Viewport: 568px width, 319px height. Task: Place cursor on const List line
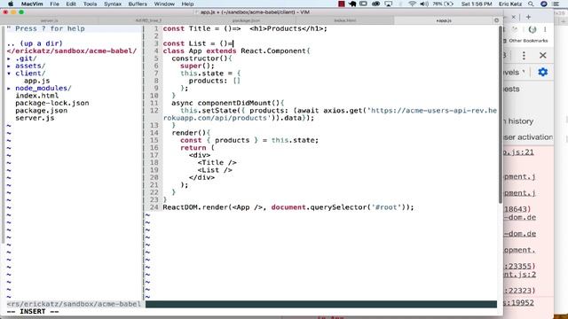pos(198,43)
